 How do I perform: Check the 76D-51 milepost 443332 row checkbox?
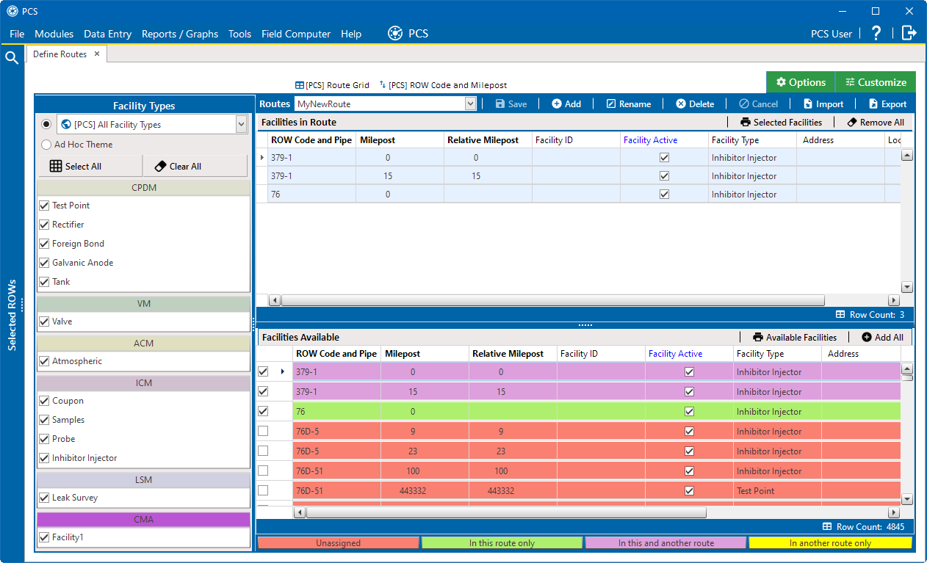tap(263, 490)
